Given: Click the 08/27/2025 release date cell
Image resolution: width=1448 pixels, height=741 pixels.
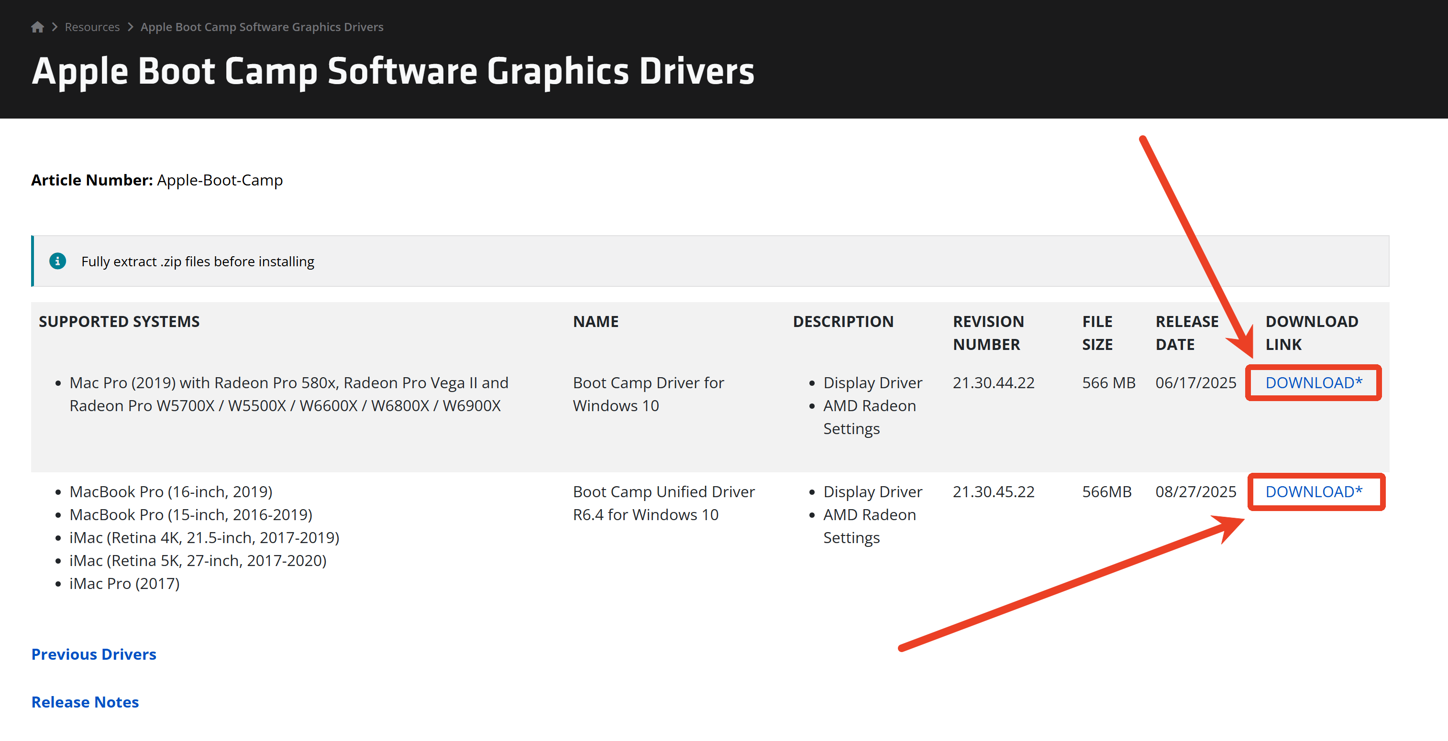Looking at the screenshot, I should click(x=1195, y=491).
